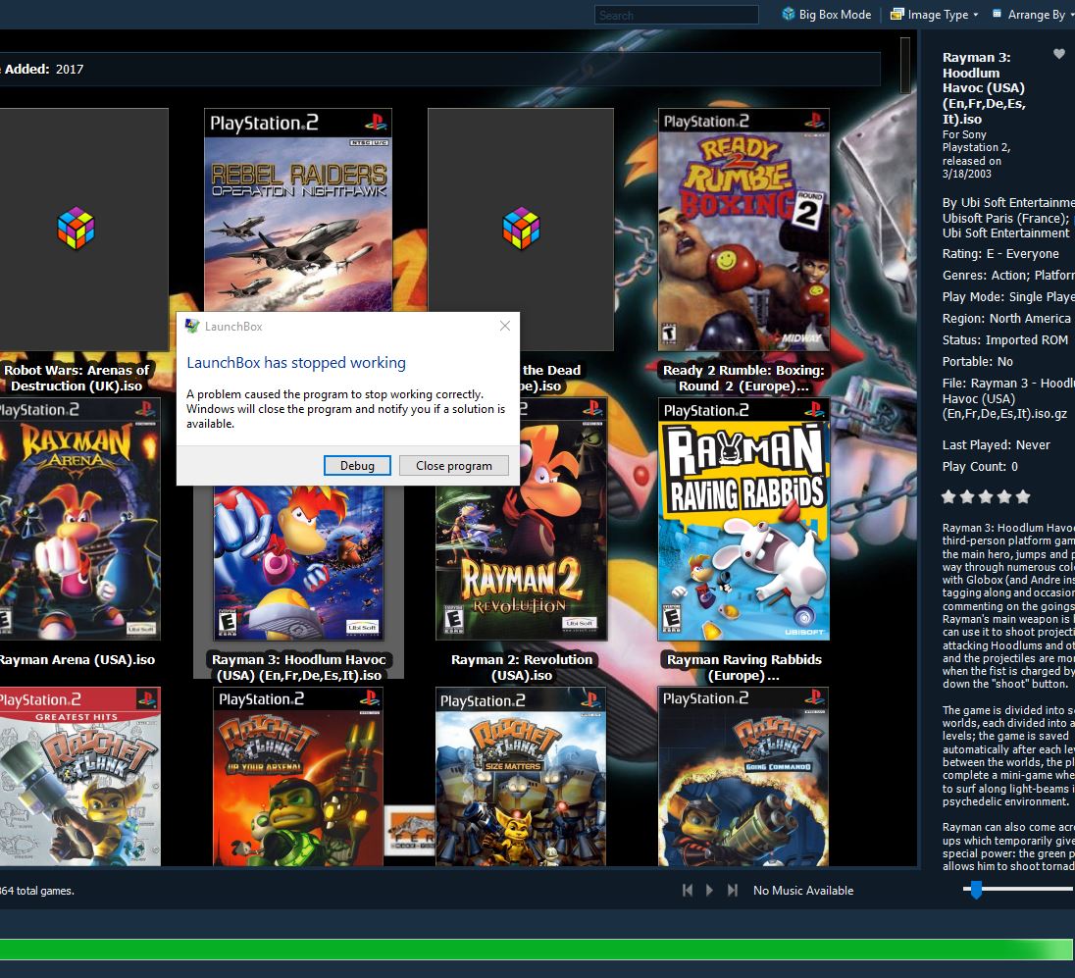The height and width of the screenshot is (978, 1075).
Task: Play music with the play button
Action: click(x=709, y=891)
